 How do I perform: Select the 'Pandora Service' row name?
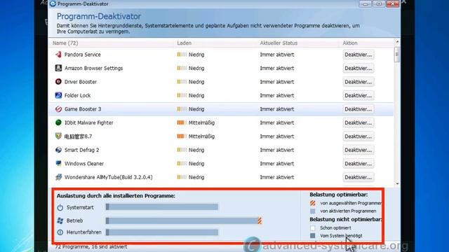click(83, 55)
